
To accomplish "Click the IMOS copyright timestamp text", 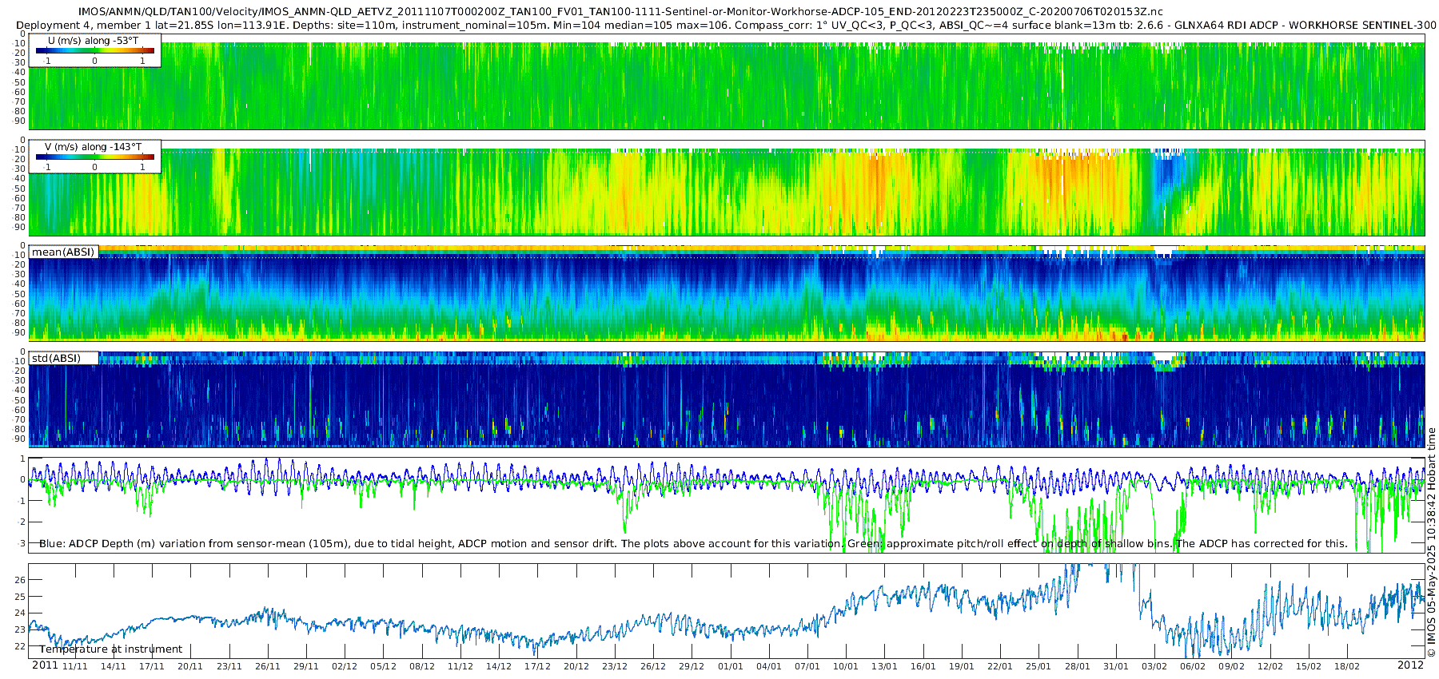I will pyautogui.click(x=1432, y=542).
